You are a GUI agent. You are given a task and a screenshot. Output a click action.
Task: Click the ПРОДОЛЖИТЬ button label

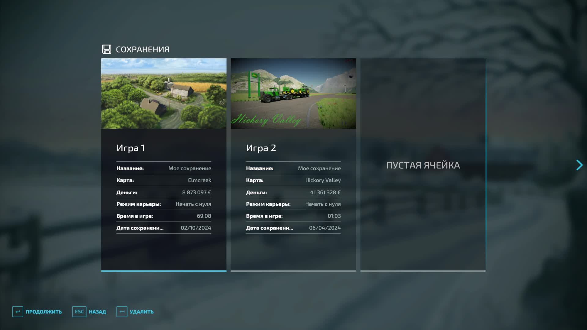coord(43,312)
